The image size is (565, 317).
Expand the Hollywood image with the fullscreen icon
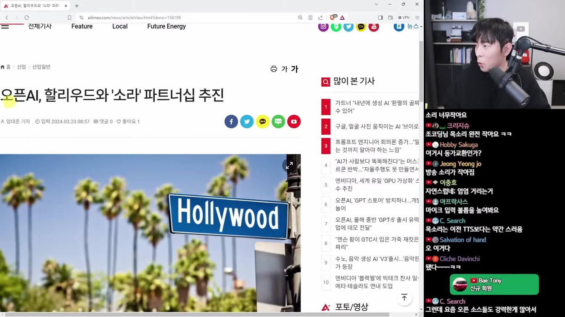[x=289, y=166]
